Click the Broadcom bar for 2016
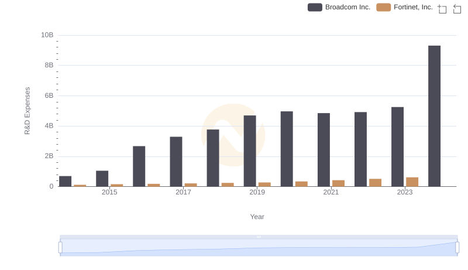468x270 pixels. pos(139,166)
